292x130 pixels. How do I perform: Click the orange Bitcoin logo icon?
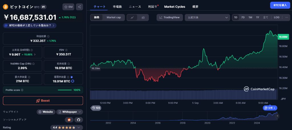click(x=6, y=7)
